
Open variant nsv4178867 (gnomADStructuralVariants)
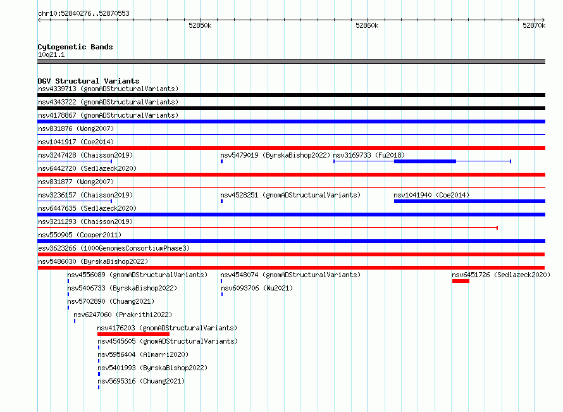(x=108, y=115)
